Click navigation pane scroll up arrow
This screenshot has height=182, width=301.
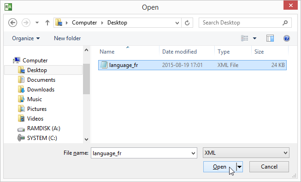pyautogui.click(x=86, y=50)
